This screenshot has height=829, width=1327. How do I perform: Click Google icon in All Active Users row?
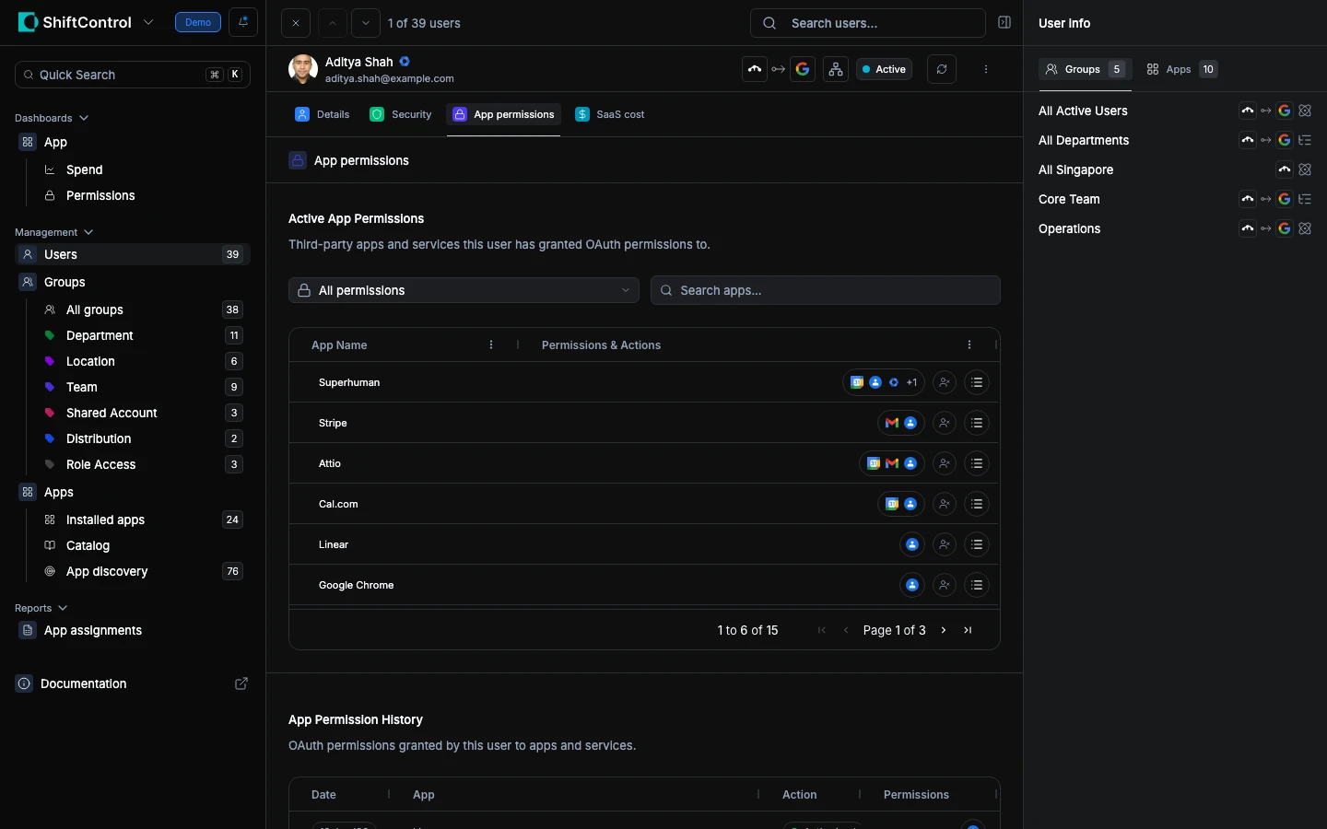coord(1285,111)
